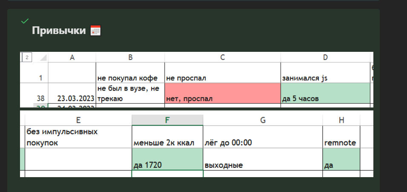407x192 pixels.
Task: Click the empty cell under 'без импульсивных покупок'
Action: (x=78, y=159)
